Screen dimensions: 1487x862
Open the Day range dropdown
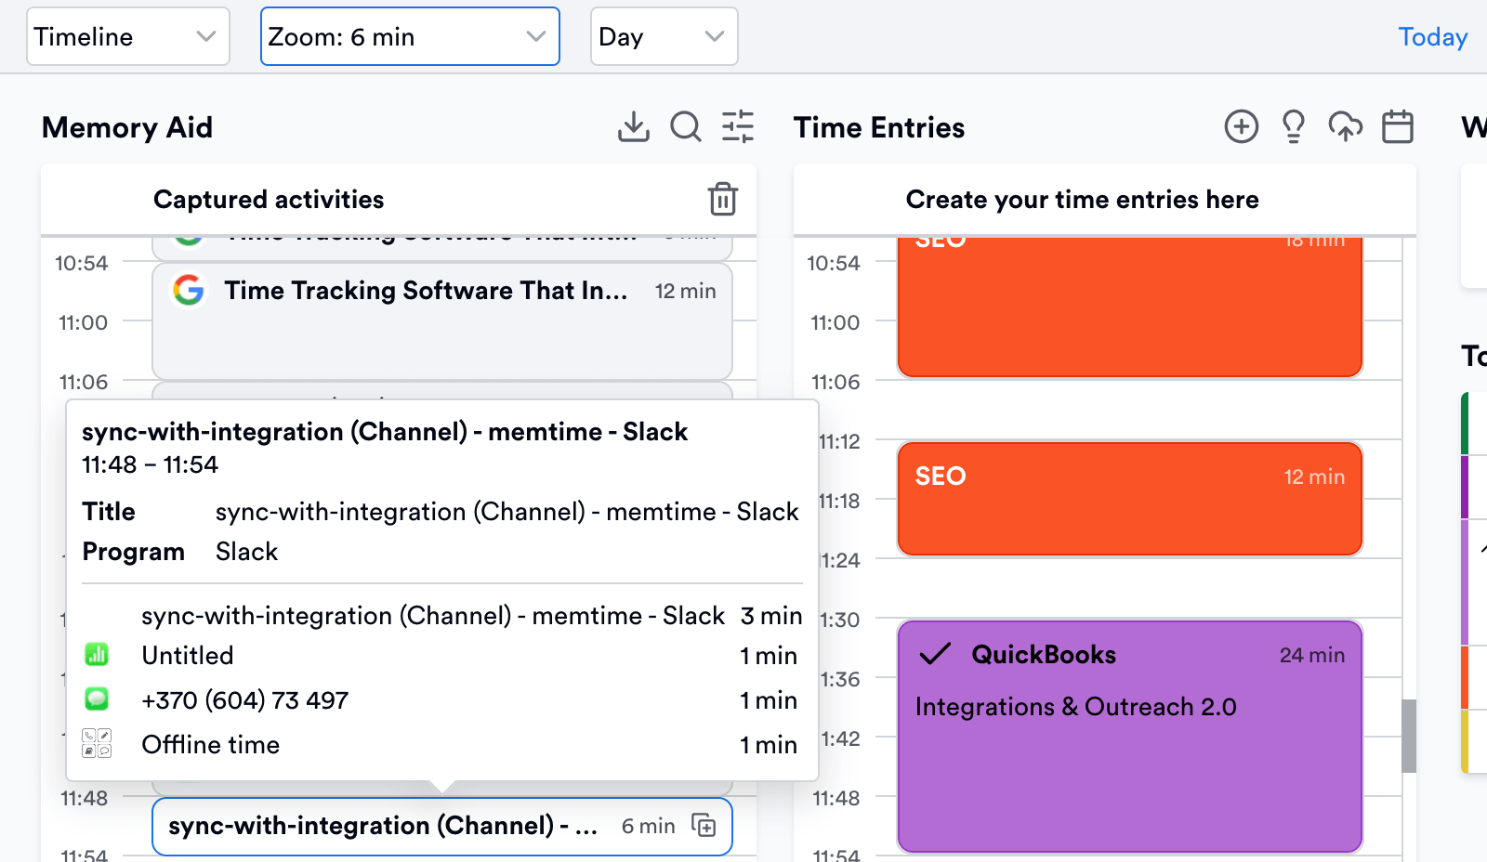(x=664, y=36)
